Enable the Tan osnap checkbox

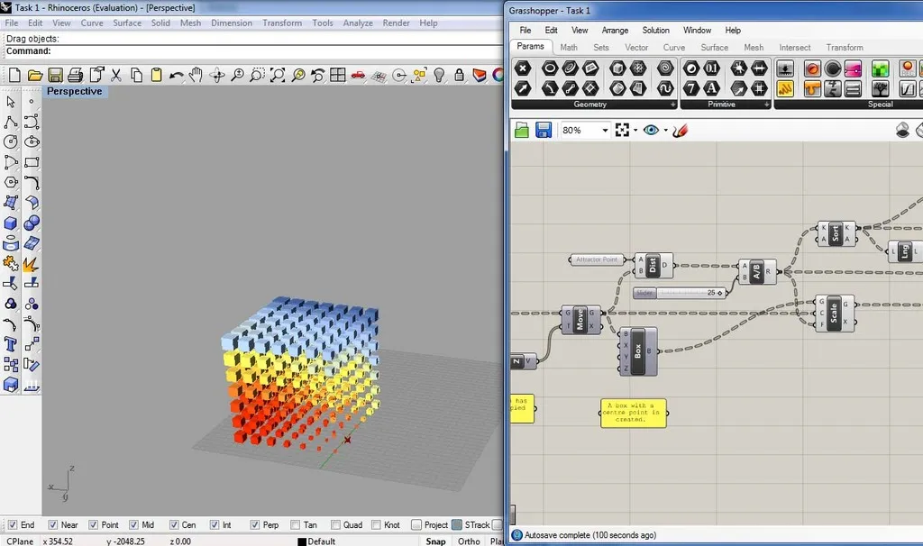click(295, 524)
